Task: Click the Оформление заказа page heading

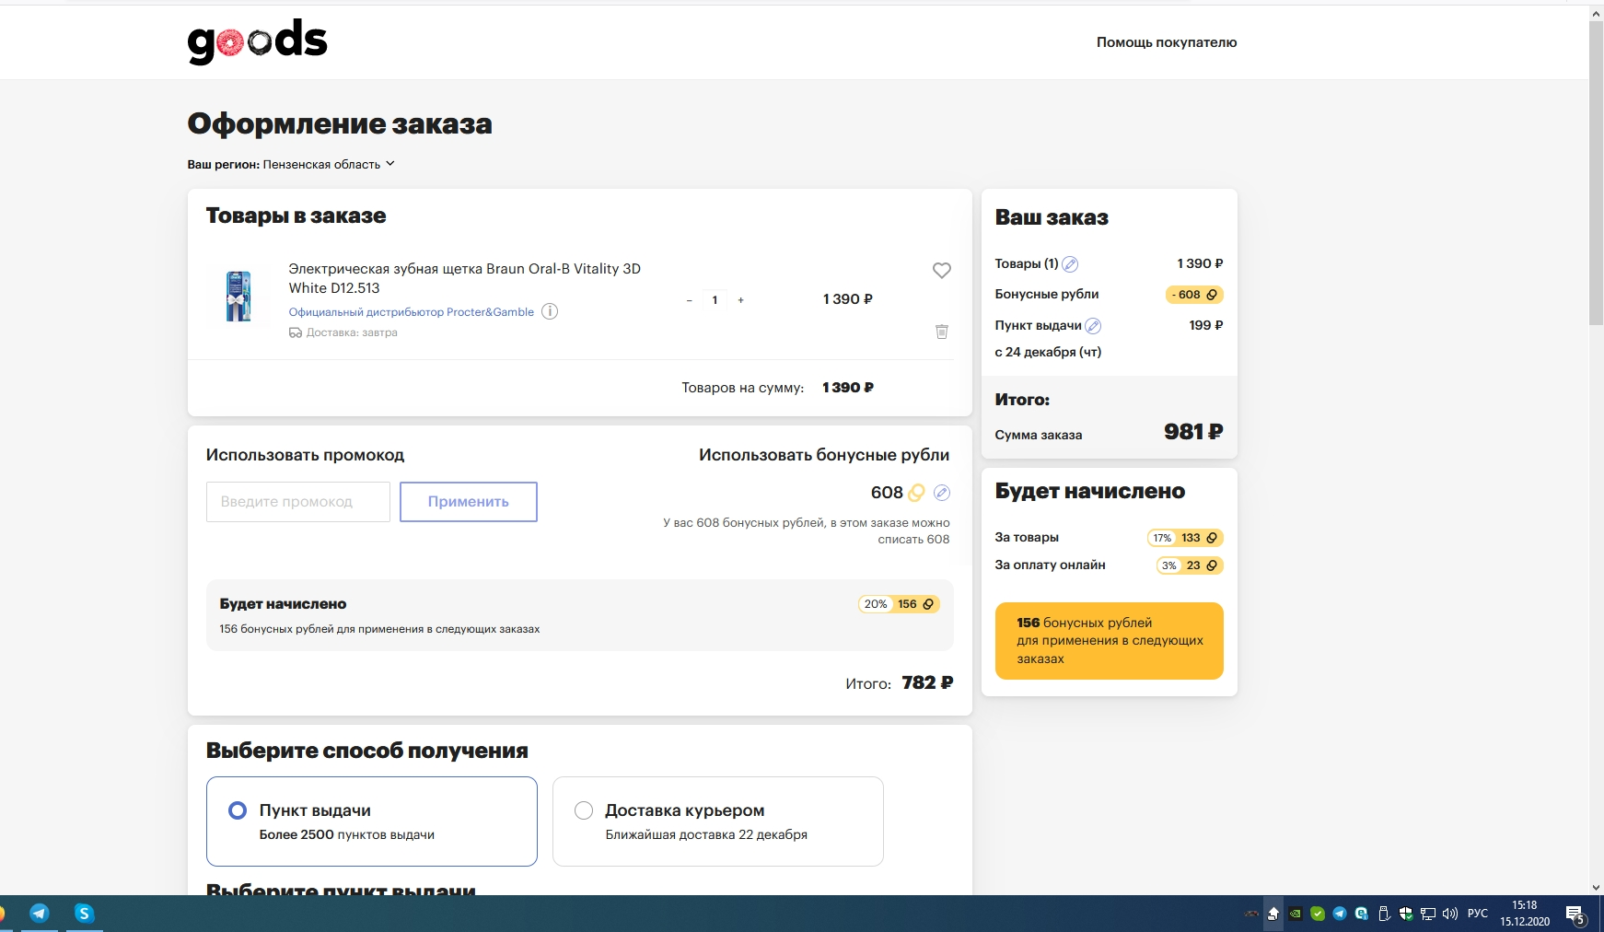Action: click(x=340, y=123)
